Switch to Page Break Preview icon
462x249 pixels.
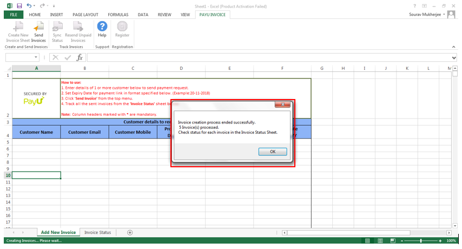[x=393, y=241]
